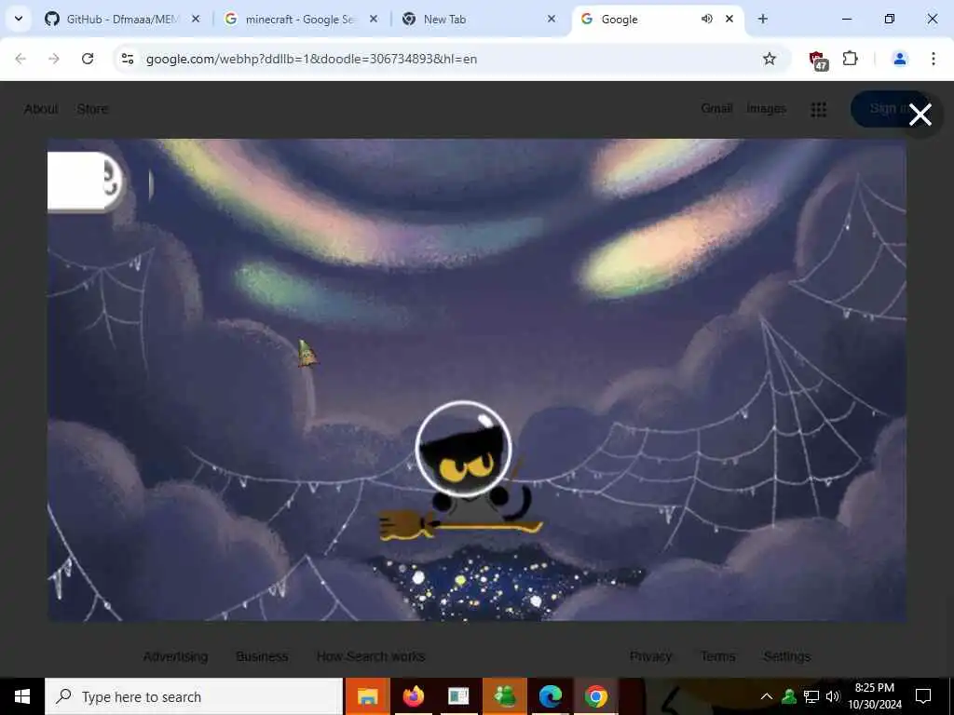Open Microsoft Edge from the taskbar
This screenshot has height=715, width=954.
pos(551,696)
